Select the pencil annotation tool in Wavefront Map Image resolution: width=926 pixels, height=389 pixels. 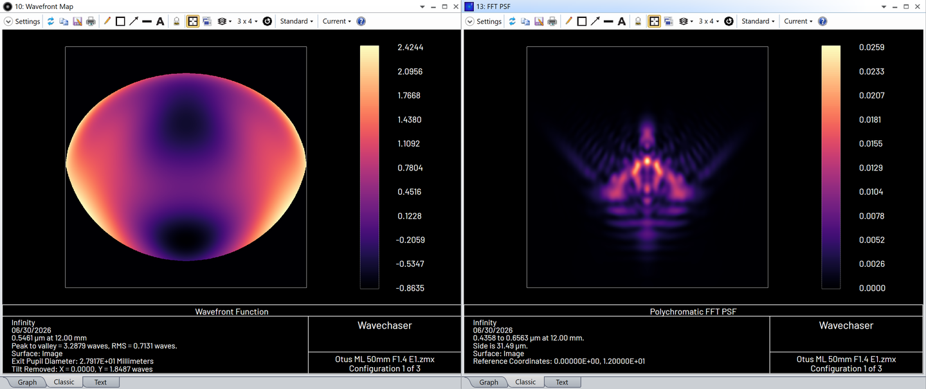[107, 21]
